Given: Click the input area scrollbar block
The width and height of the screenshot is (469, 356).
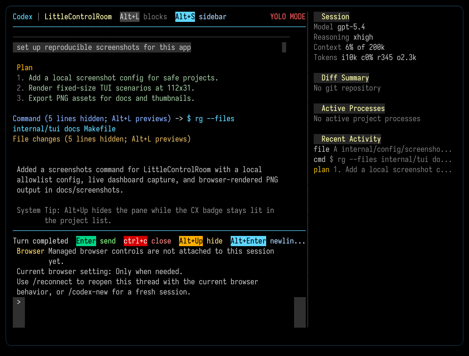Looking at the screenshot, I should [x=300, y=312].
